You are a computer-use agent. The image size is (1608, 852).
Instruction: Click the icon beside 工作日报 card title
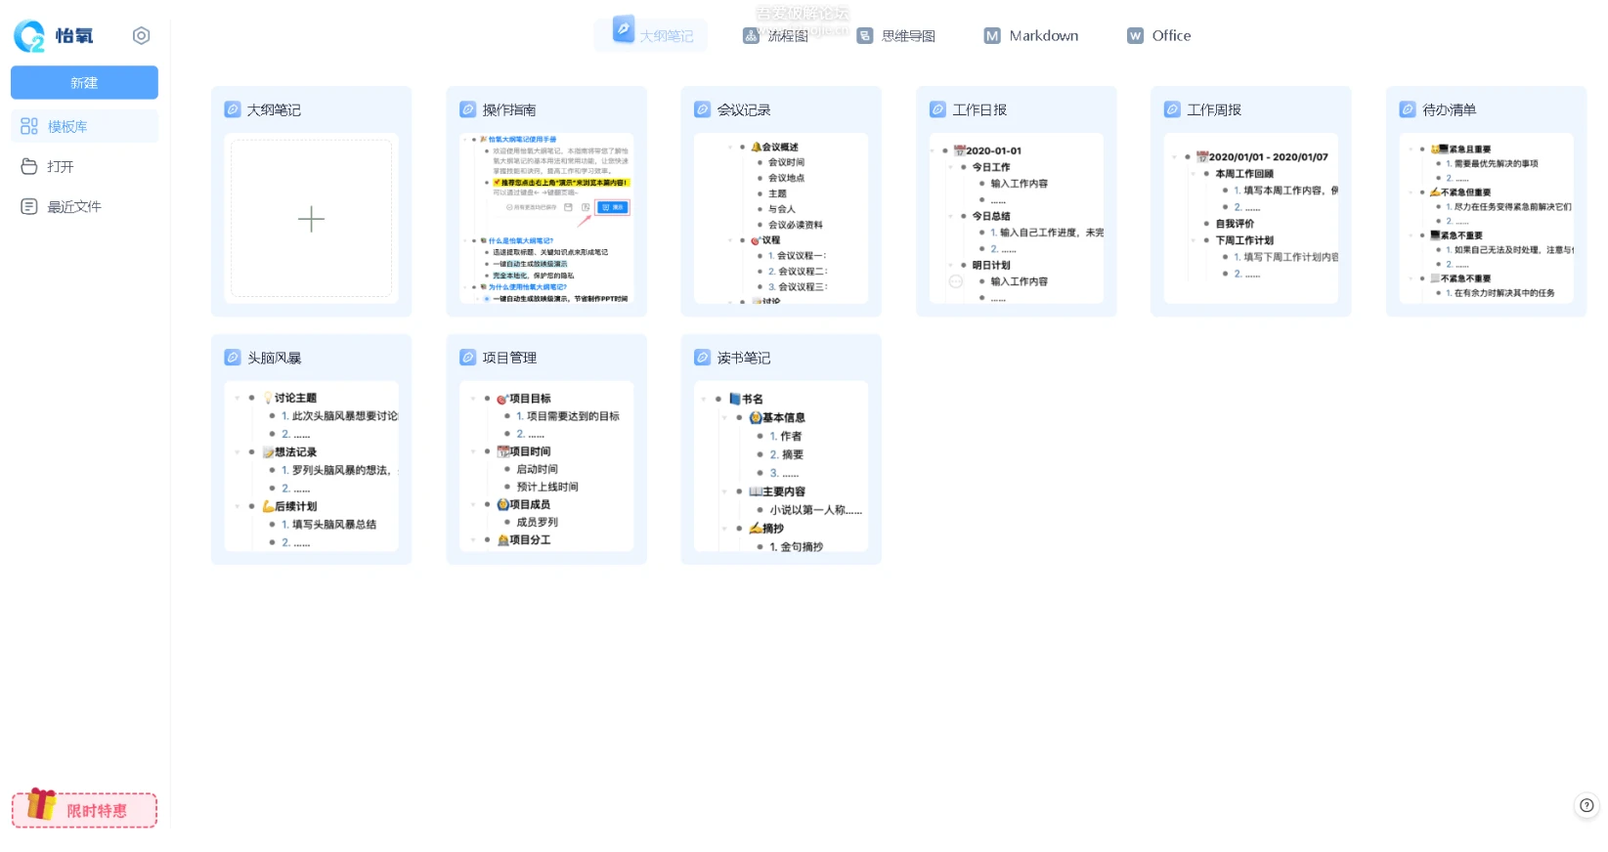click(938, 109)
